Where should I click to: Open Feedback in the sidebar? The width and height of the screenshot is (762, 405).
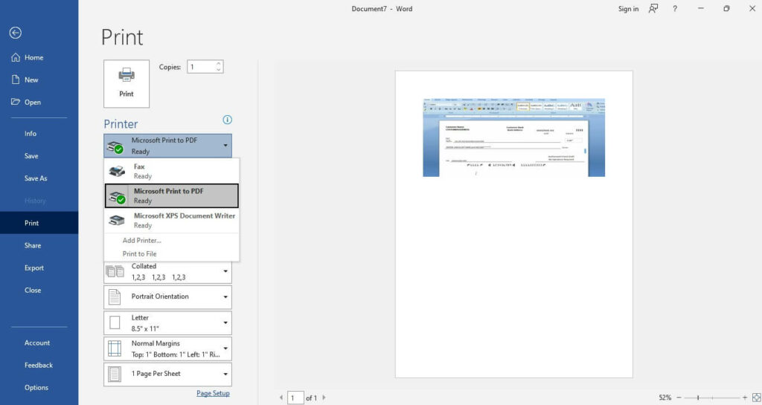[x=39, y=365]
